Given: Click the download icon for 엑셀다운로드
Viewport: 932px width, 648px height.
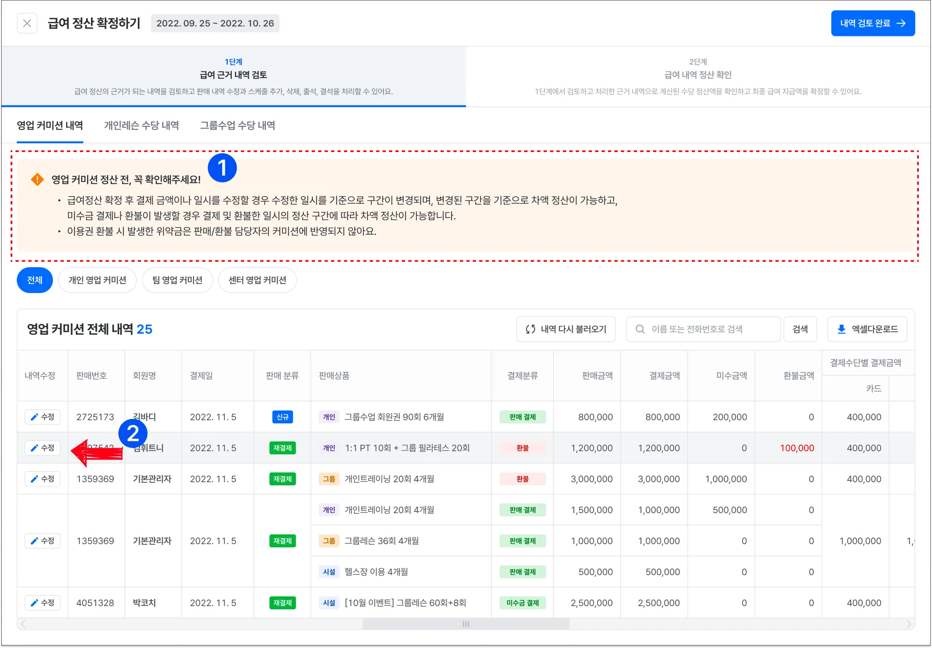Looking at the screenshot, I should pyautogui.click(x=841, y=329).
